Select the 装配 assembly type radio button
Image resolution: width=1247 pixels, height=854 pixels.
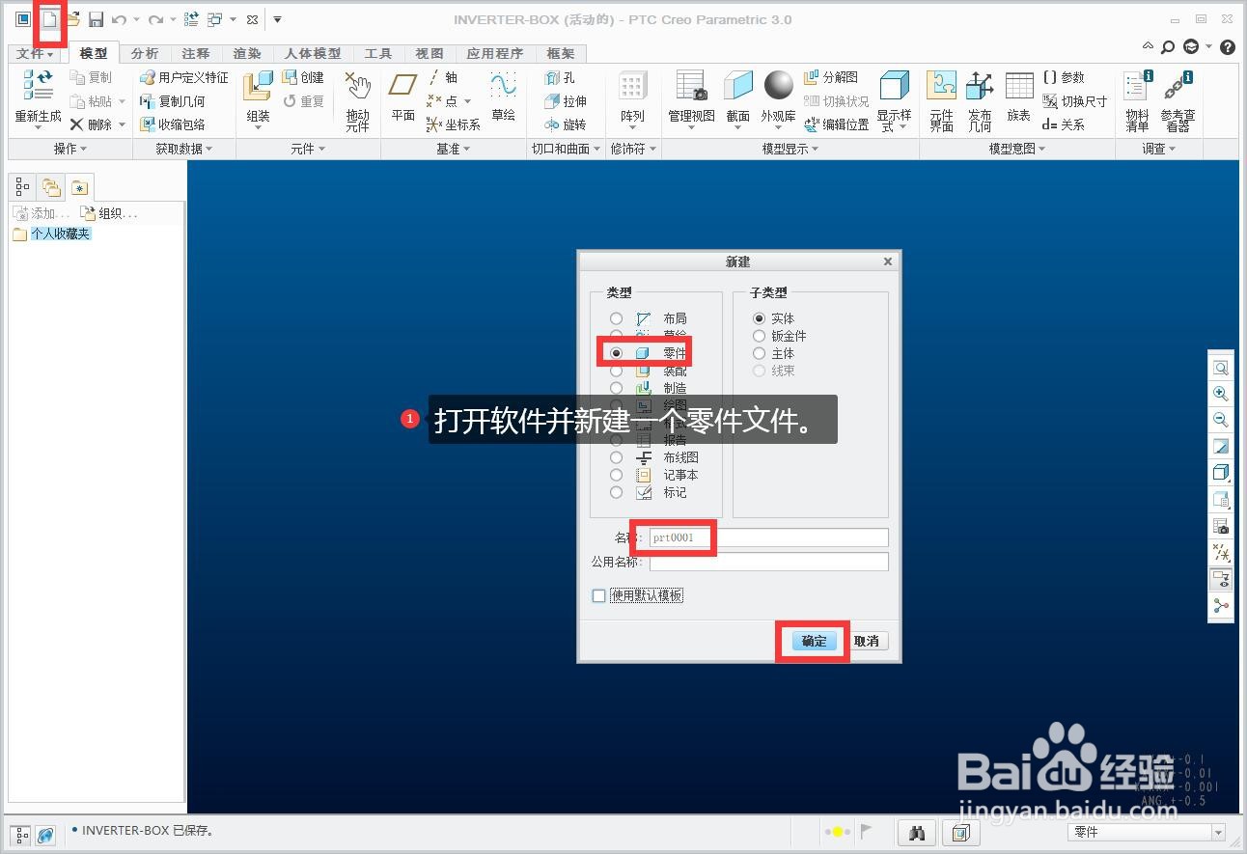tap(616, 371)
